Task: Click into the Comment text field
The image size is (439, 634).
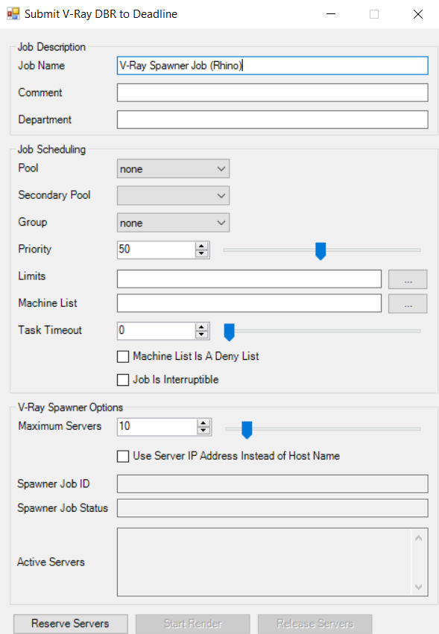Action: coord(272,92)
